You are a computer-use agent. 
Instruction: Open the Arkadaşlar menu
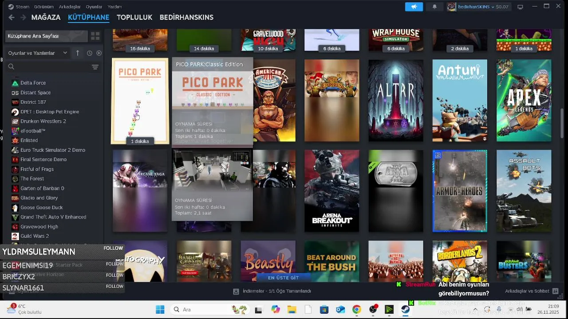tap(70, 7)
